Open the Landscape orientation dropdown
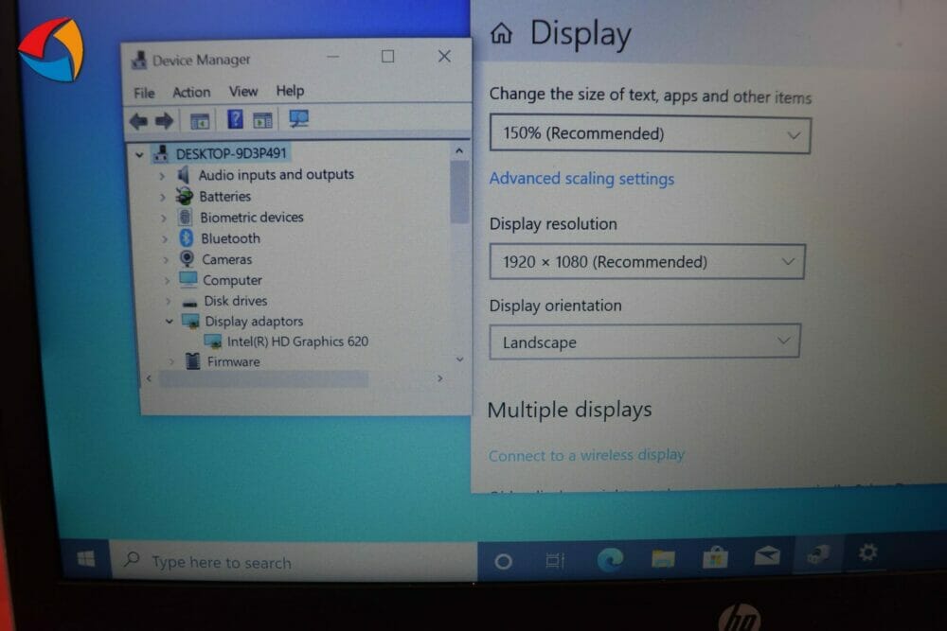 click(644, 342)
